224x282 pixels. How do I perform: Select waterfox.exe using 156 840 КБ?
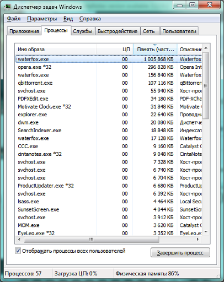(x=109, y=75)
